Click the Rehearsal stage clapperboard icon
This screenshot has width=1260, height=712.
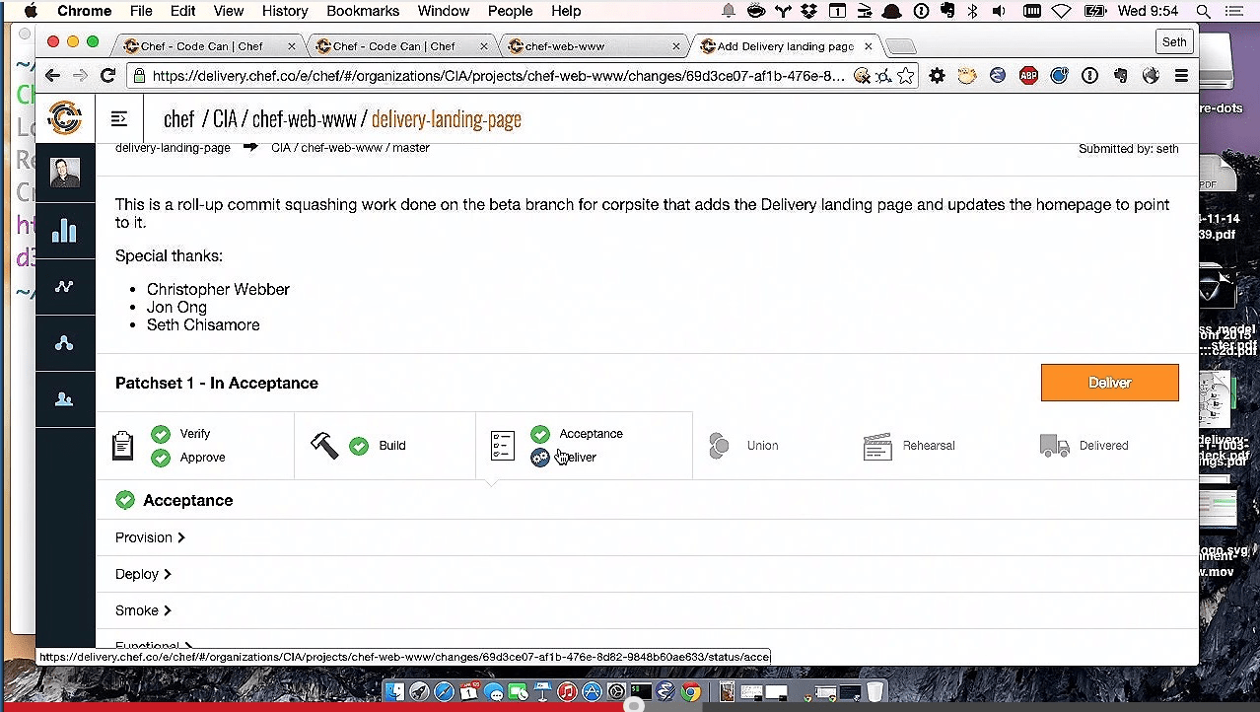coord(877,446)
